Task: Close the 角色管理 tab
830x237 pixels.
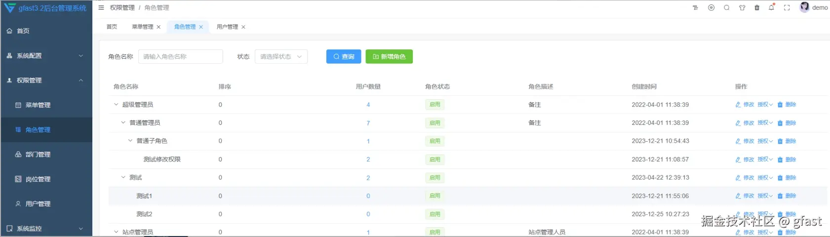Action: pos(201,27)
